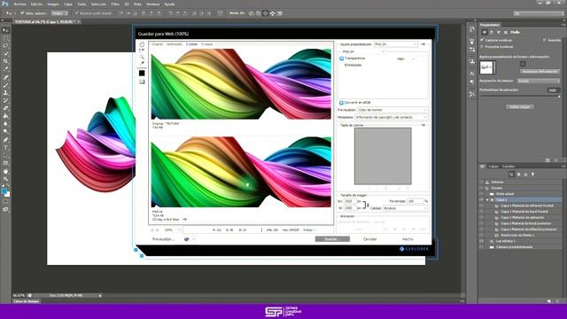Image resolution: width=567 pixels, height=319 pixels.
Task: Open the Asignación de textura dropdown
Action: [x=539, y=81]
